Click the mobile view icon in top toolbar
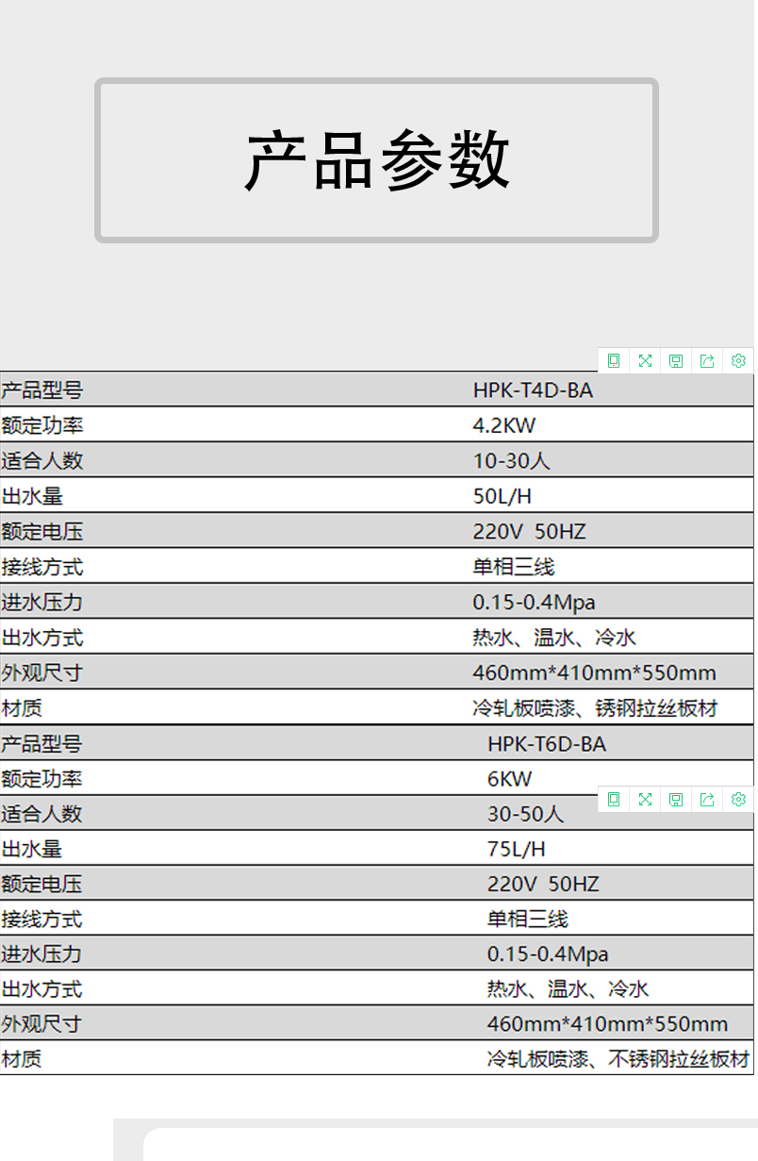758x1161 pixels. tap(614, 360)
